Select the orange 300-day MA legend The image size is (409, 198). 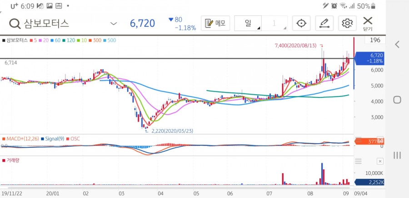point(94,40)
